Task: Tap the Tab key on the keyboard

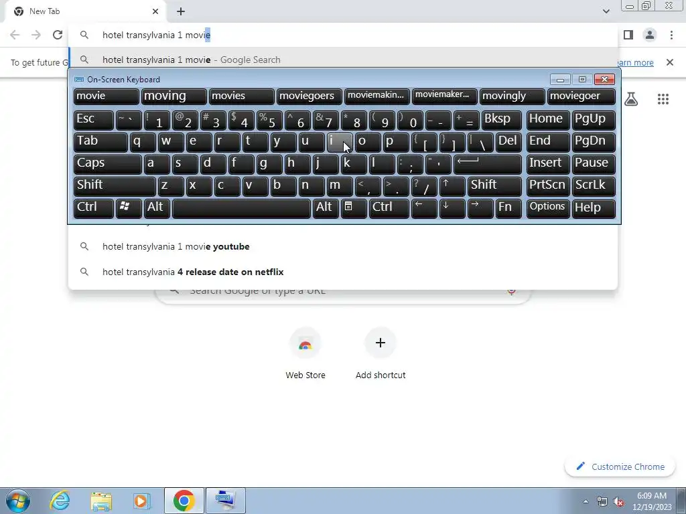Action: click(x=100, y=142)
